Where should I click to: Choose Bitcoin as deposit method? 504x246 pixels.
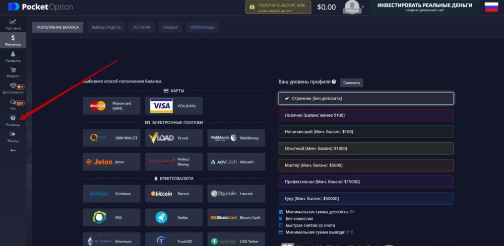click(x=173, y=193)
